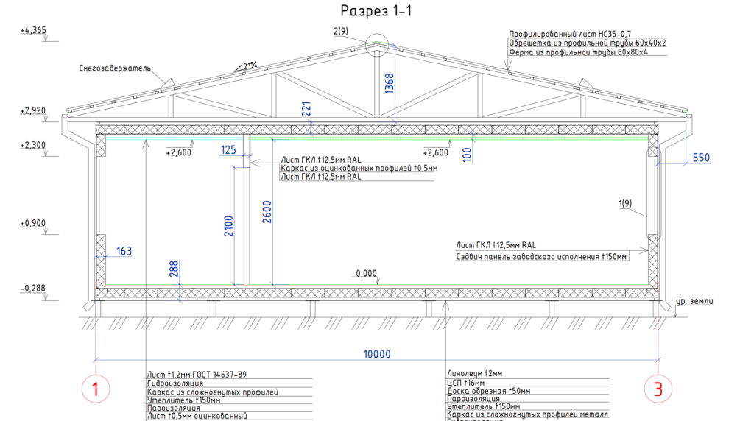The image size is (754, 421).
Task: Select the 10000 overall width dimension
Action: (376, 354)
